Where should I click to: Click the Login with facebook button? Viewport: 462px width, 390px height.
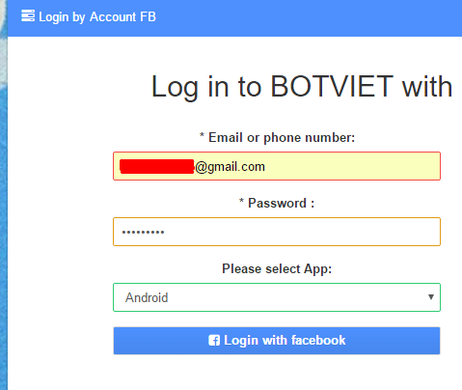point(277,341)
